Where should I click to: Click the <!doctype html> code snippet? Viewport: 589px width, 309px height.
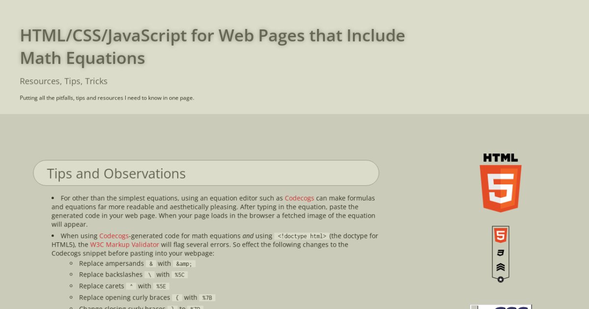[x=301, y=236]
